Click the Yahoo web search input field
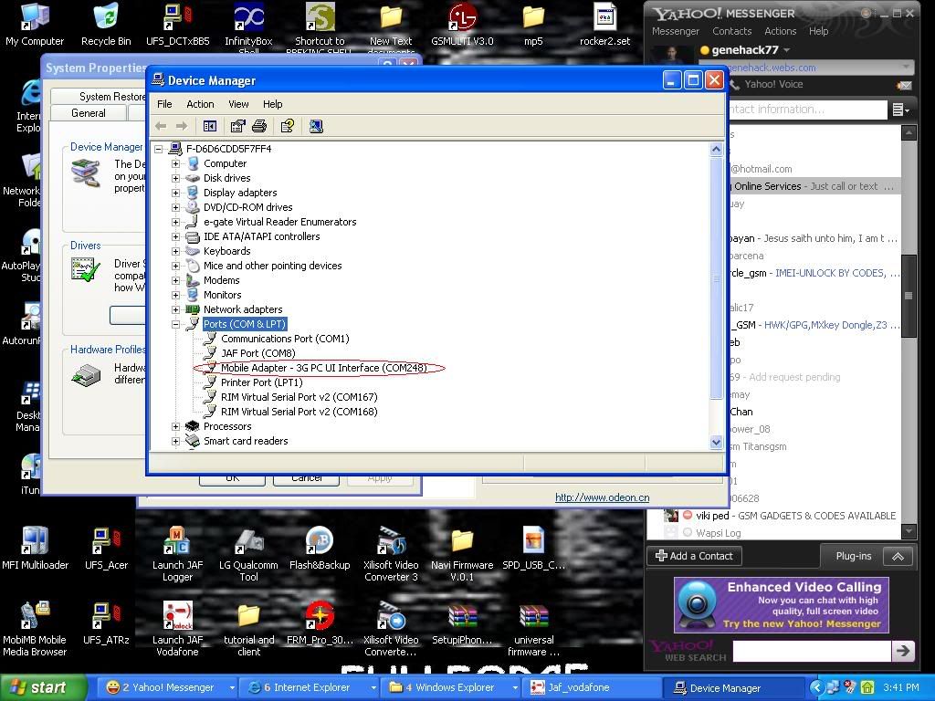Screen dimensions: 935x701 (x=811, y=650)
